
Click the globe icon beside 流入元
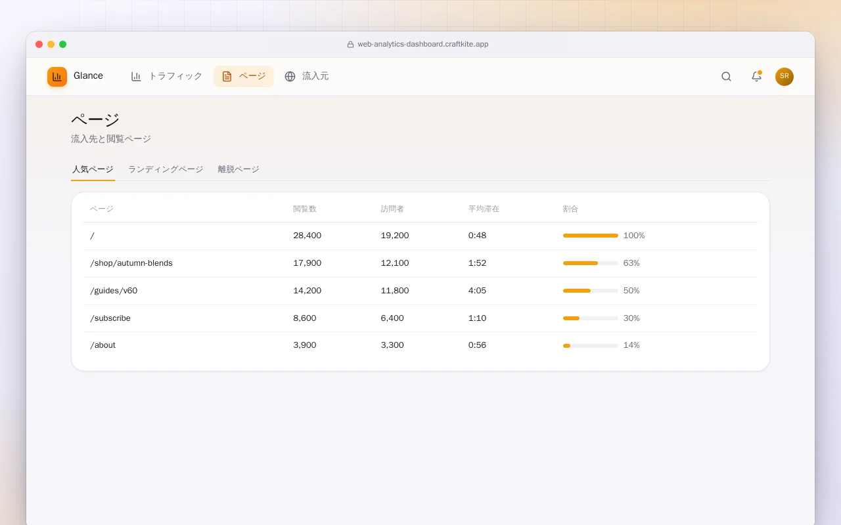(x=290, y=76)
